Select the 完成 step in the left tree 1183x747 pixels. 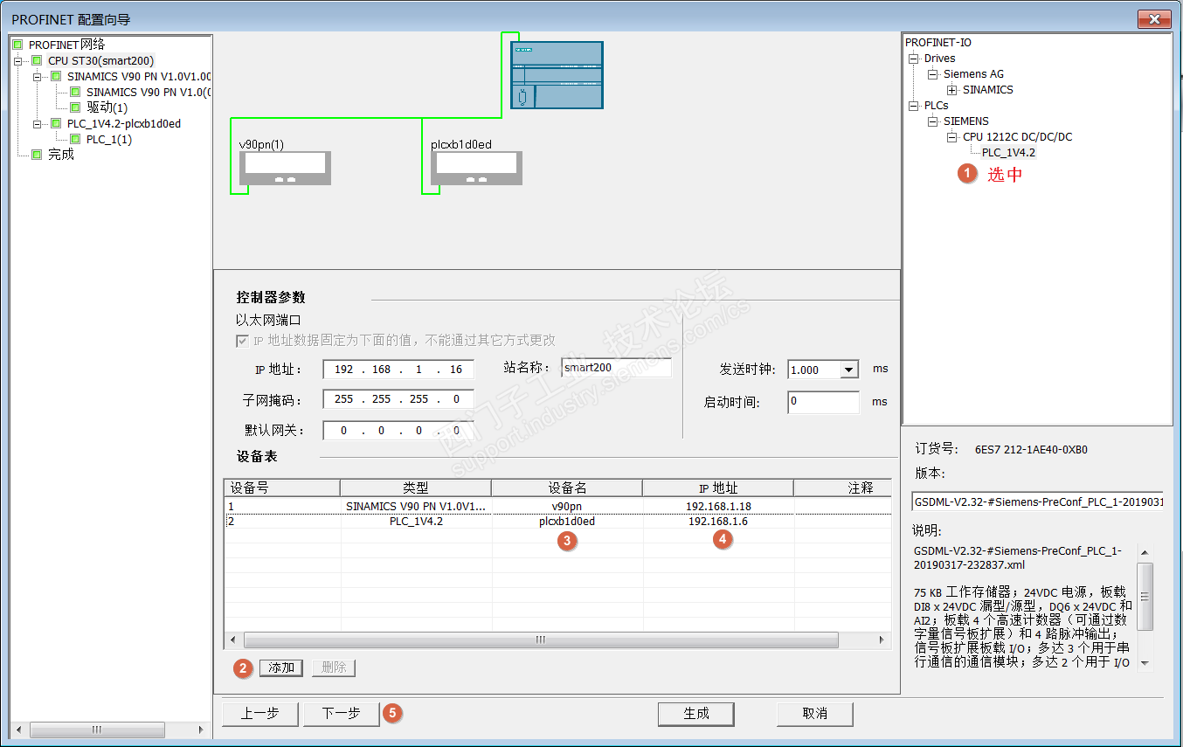tap(61, 155)
